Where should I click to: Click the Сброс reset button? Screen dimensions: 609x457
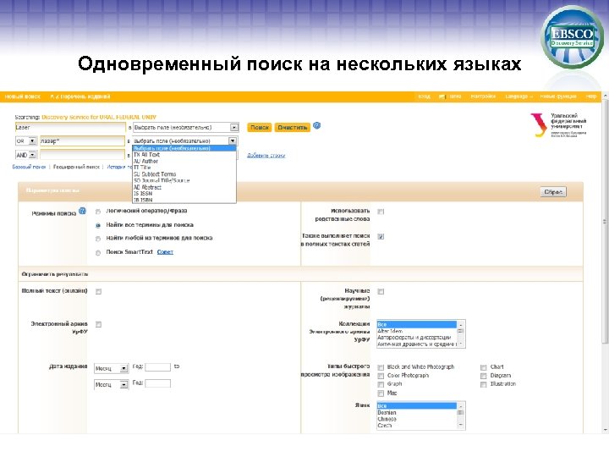[x=553, y=192]
